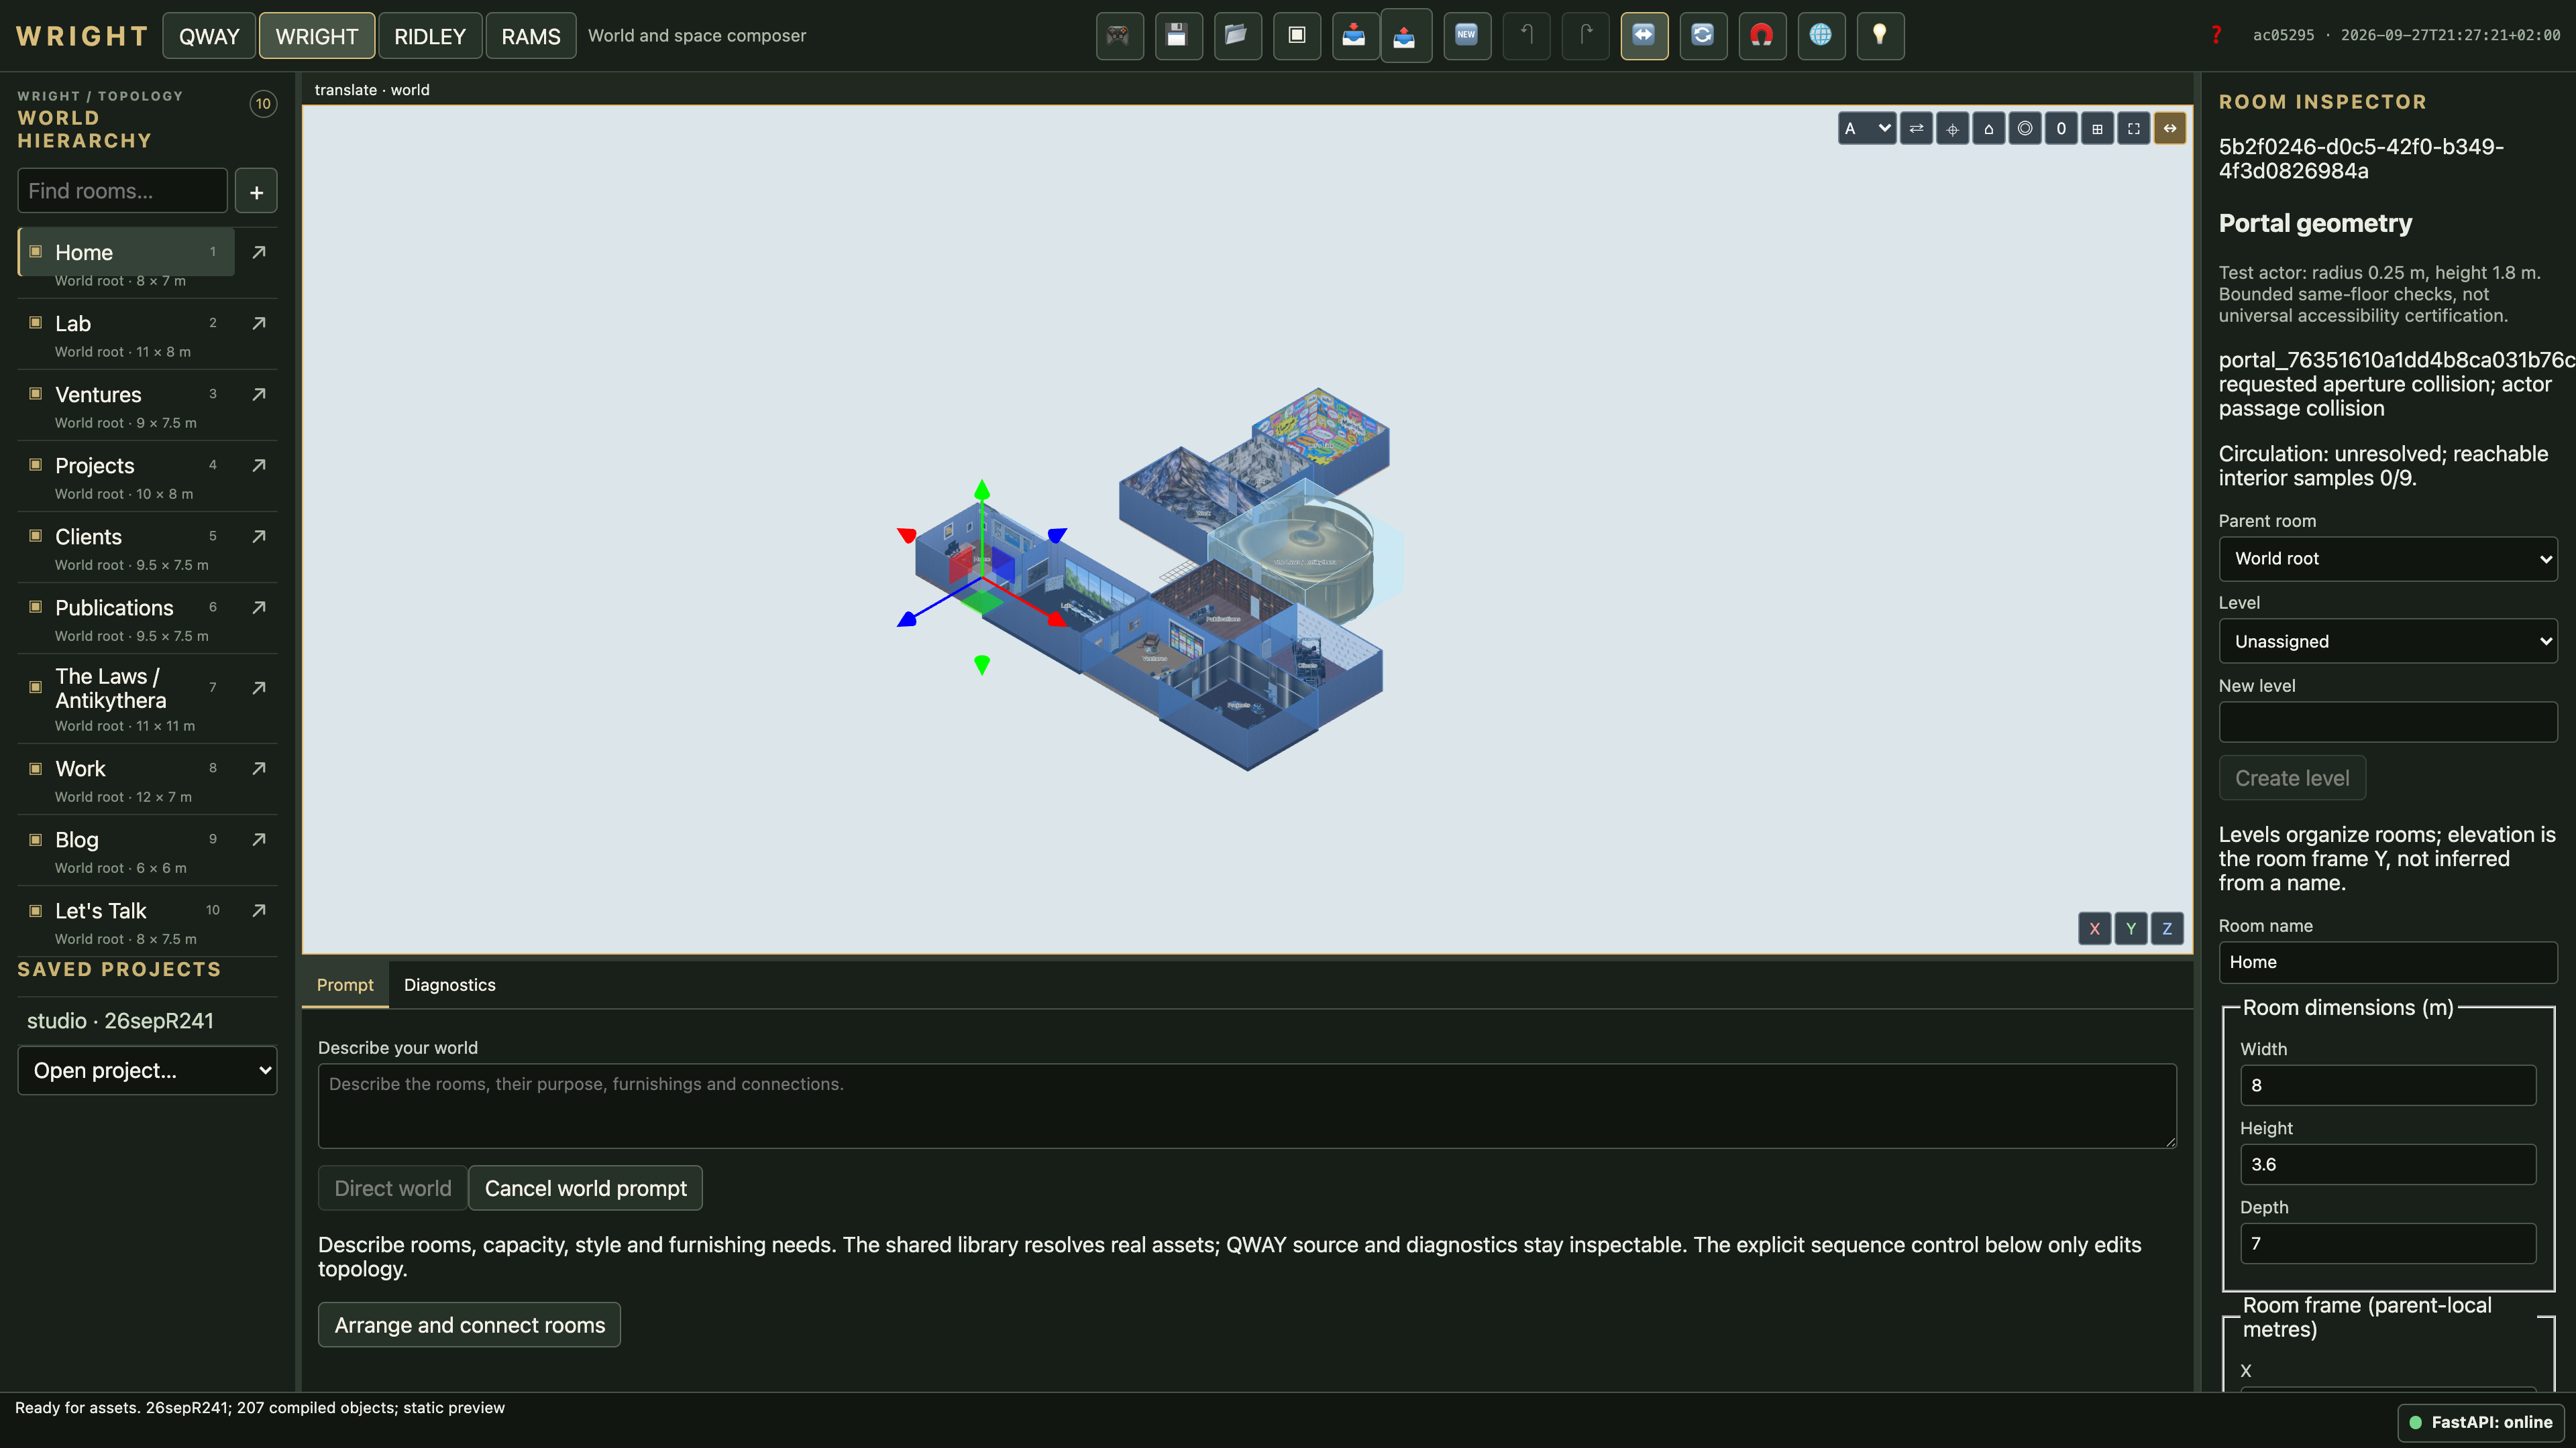Open the Diagnostics tab
Viewport: 2576px width, 1448px height.
[x=450, y=984]
